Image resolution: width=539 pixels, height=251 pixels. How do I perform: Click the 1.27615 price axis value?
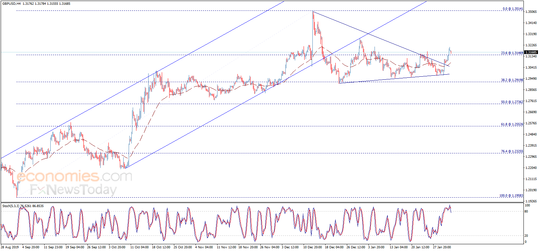point(531,101)
